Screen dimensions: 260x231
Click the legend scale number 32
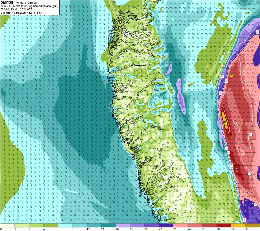pos(232,229)
